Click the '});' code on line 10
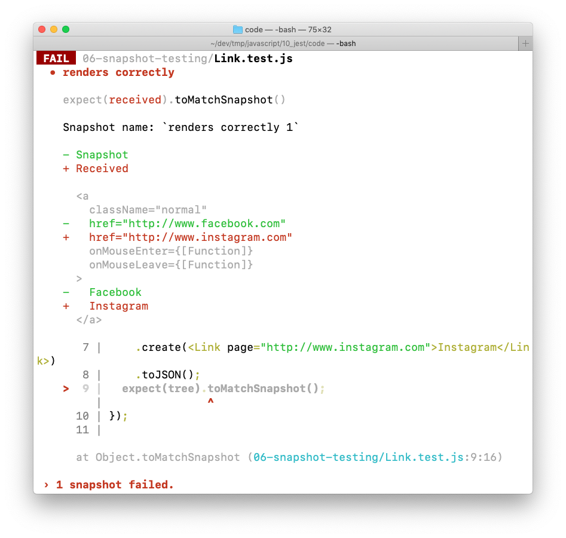The width and height of the screenshot is (566, 538). coord(118,416)
